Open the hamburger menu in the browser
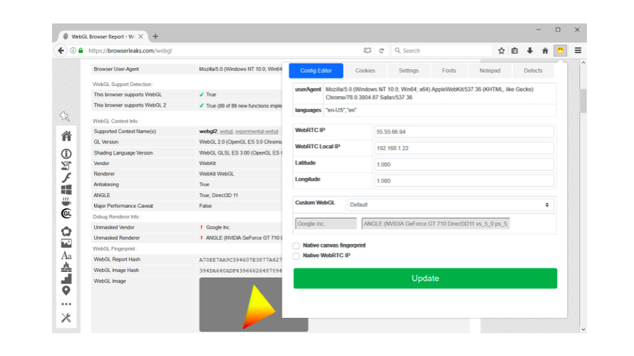This screenshot has width=634, height=356. [x=578, y=51]
